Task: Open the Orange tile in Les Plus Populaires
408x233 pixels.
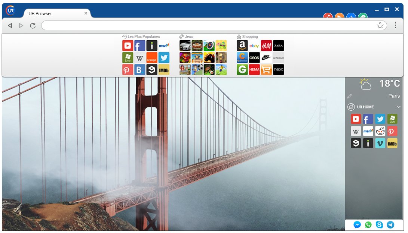Action: [151, 58]
